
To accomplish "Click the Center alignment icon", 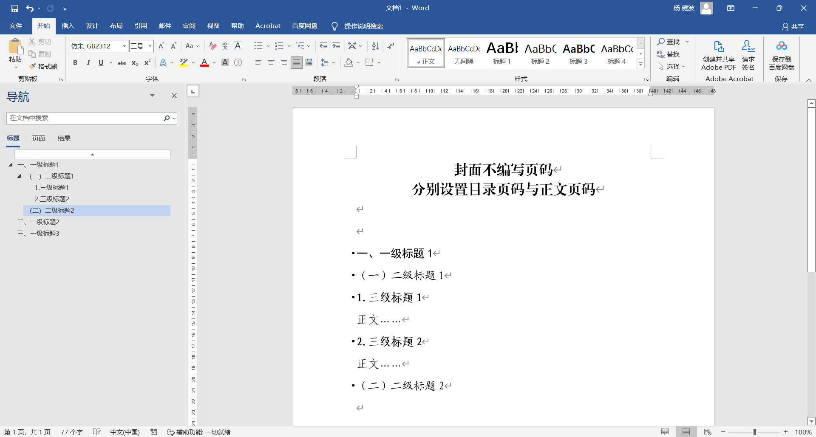I will [271, 63].
